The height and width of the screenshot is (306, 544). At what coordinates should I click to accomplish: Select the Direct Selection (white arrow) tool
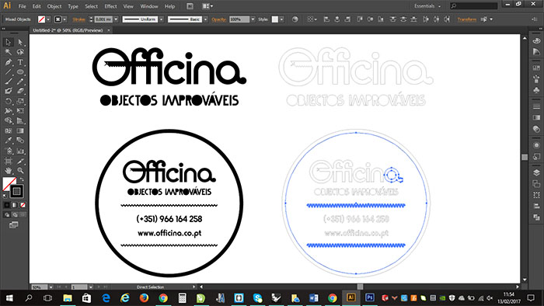click(20, 42)
